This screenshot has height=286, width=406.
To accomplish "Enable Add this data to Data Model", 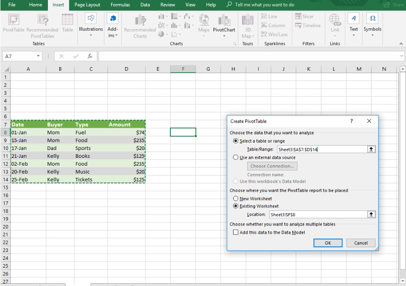I will [236, 232].
